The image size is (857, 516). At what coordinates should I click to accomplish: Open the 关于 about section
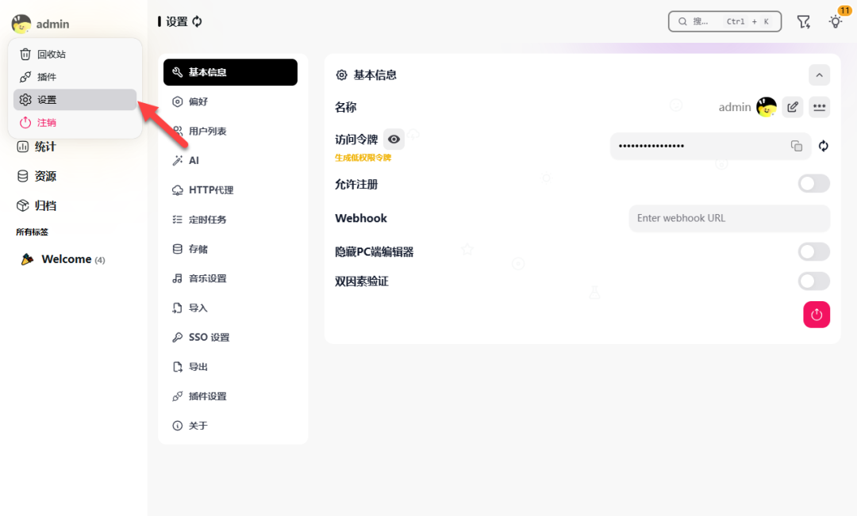click(230, 426)
